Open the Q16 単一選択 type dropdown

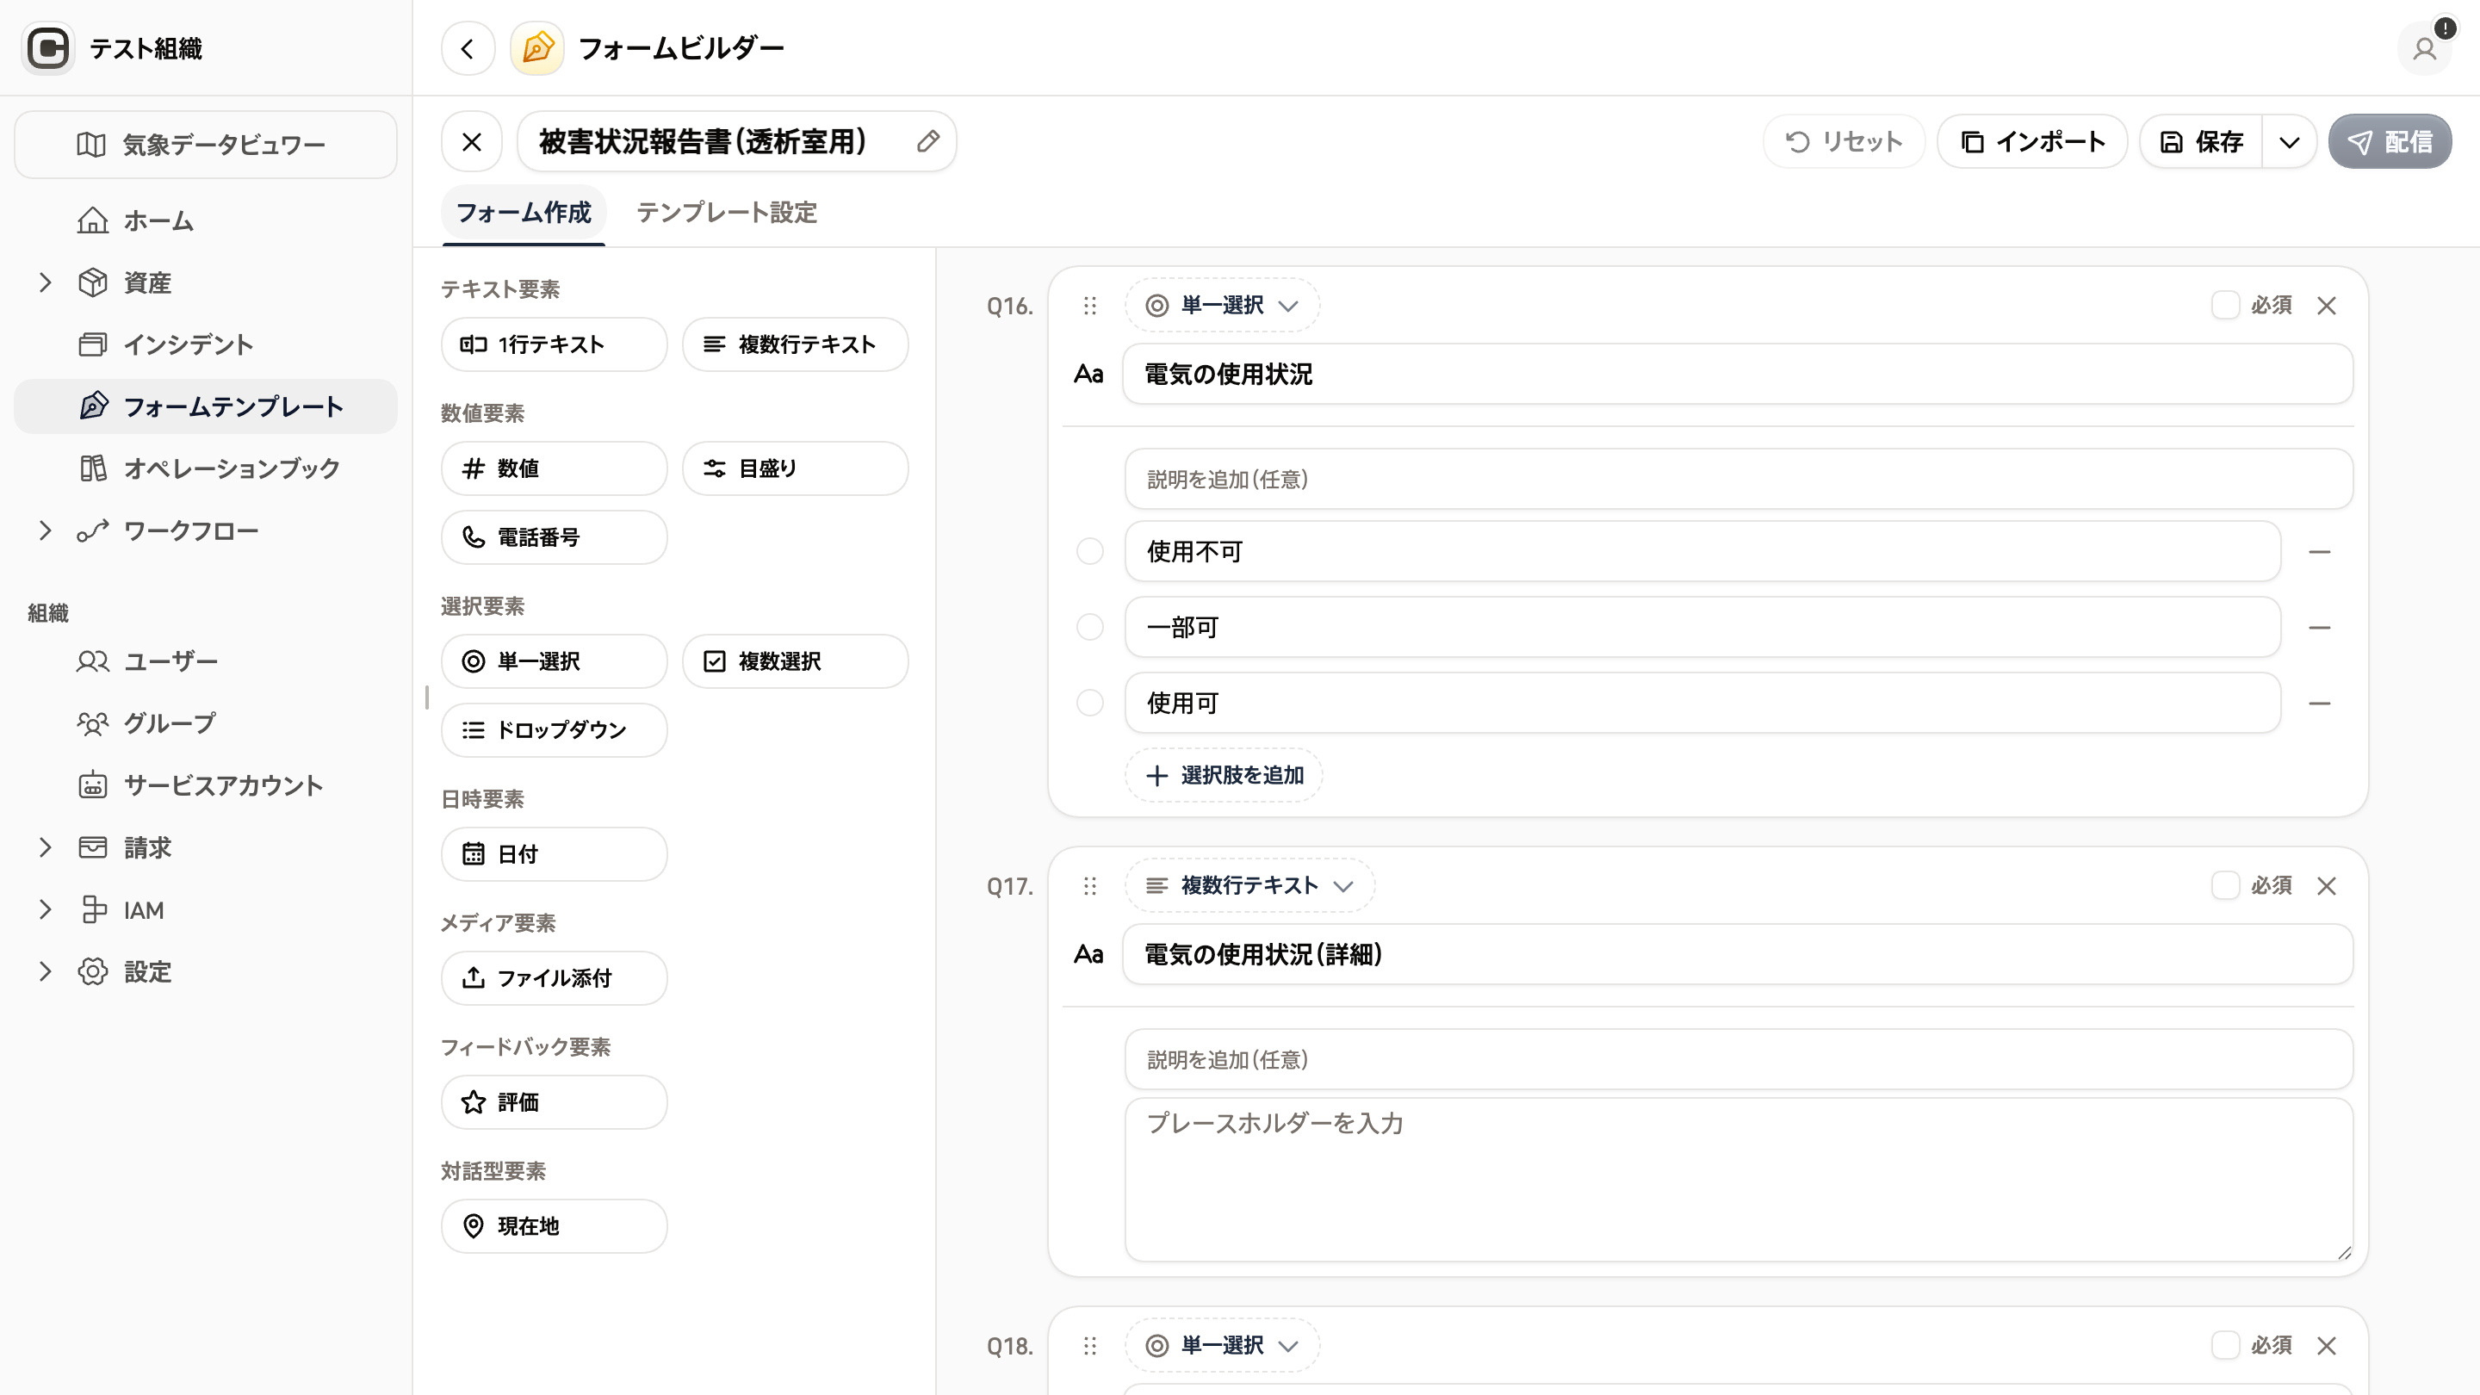coord(1222,307)
